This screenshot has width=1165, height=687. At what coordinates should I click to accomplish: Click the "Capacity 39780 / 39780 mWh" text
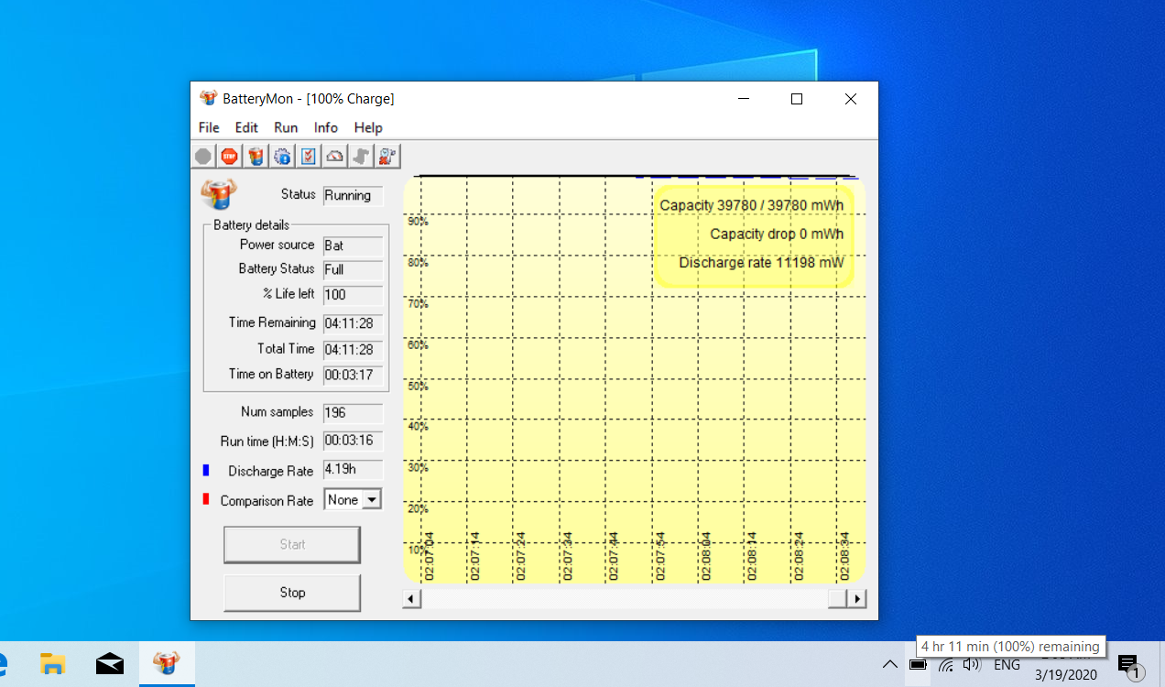click(x=752, y=205)
